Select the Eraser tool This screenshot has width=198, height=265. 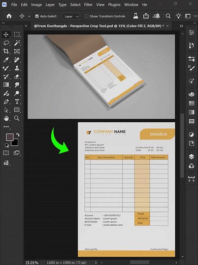pos(17,76)
